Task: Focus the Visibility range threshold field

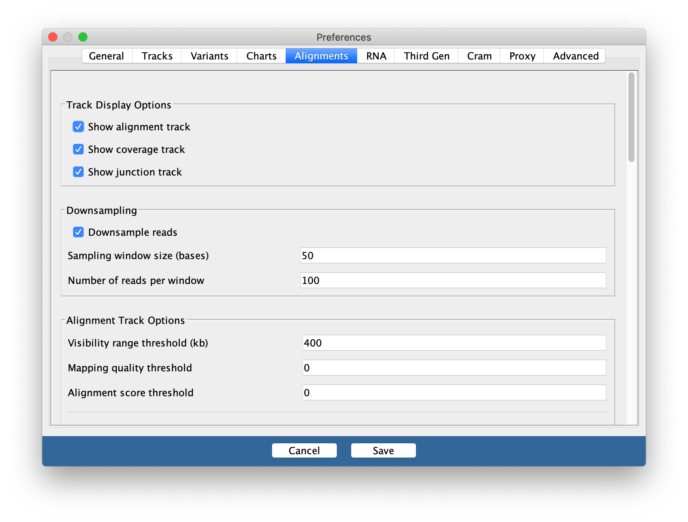Action: [x=454, y=343]
